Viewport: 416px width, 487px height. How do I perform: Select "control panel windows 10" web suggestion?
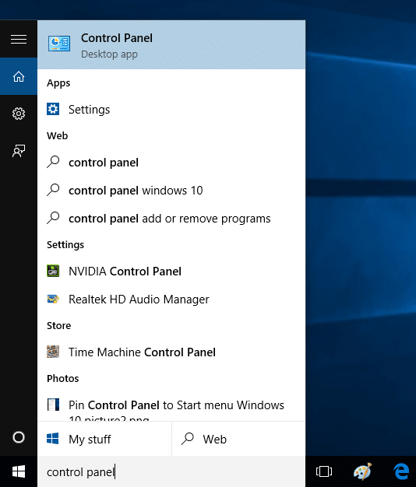pyautogui.click(x=171, y=191)
